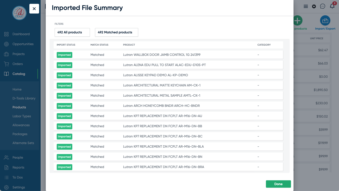Click $150.02 unit price in background
The height and width of the screenshot is (191, 339).
(x=322, y=117)
